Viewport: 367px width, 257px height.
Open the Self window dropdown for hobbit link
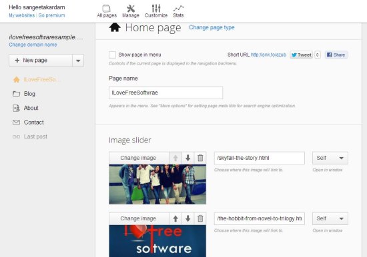(x=330, y=218)
